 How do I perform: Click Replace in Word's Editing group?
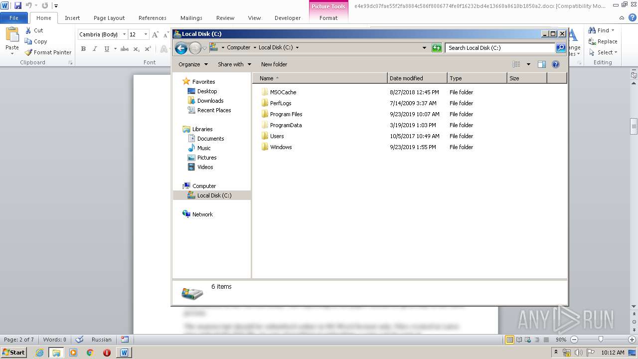click(x=603, y=41)
